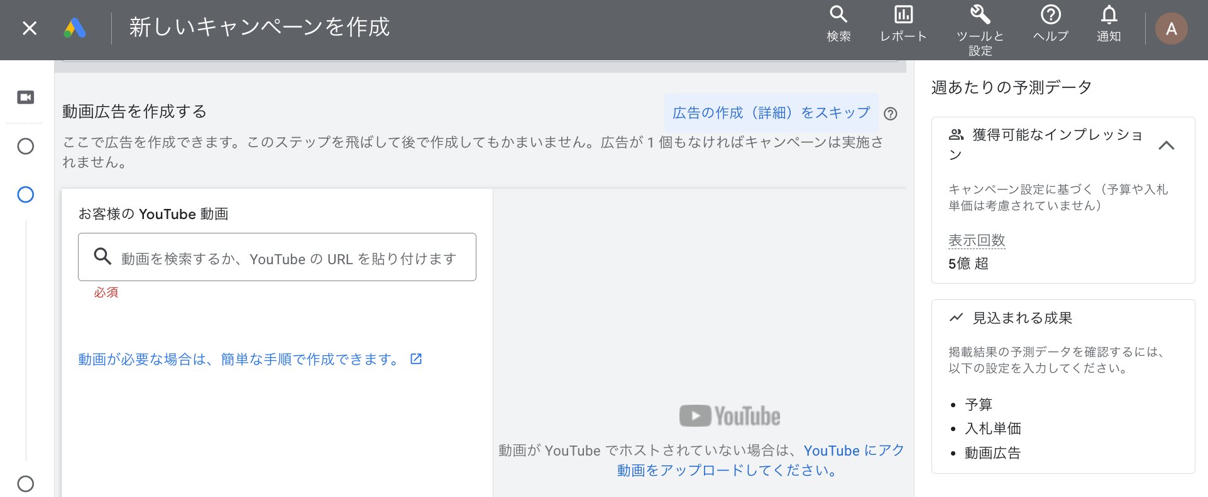This screenshot has height=497, width=1208.
Task: Go to the second step circle in sidebar
Action: [26, 146]
